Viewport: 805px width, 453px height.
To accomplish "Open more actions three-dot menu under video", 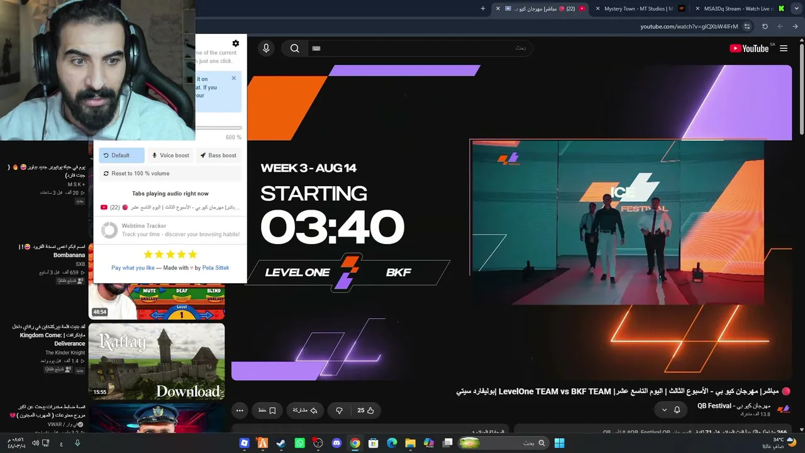I will (x=240, y=410).
